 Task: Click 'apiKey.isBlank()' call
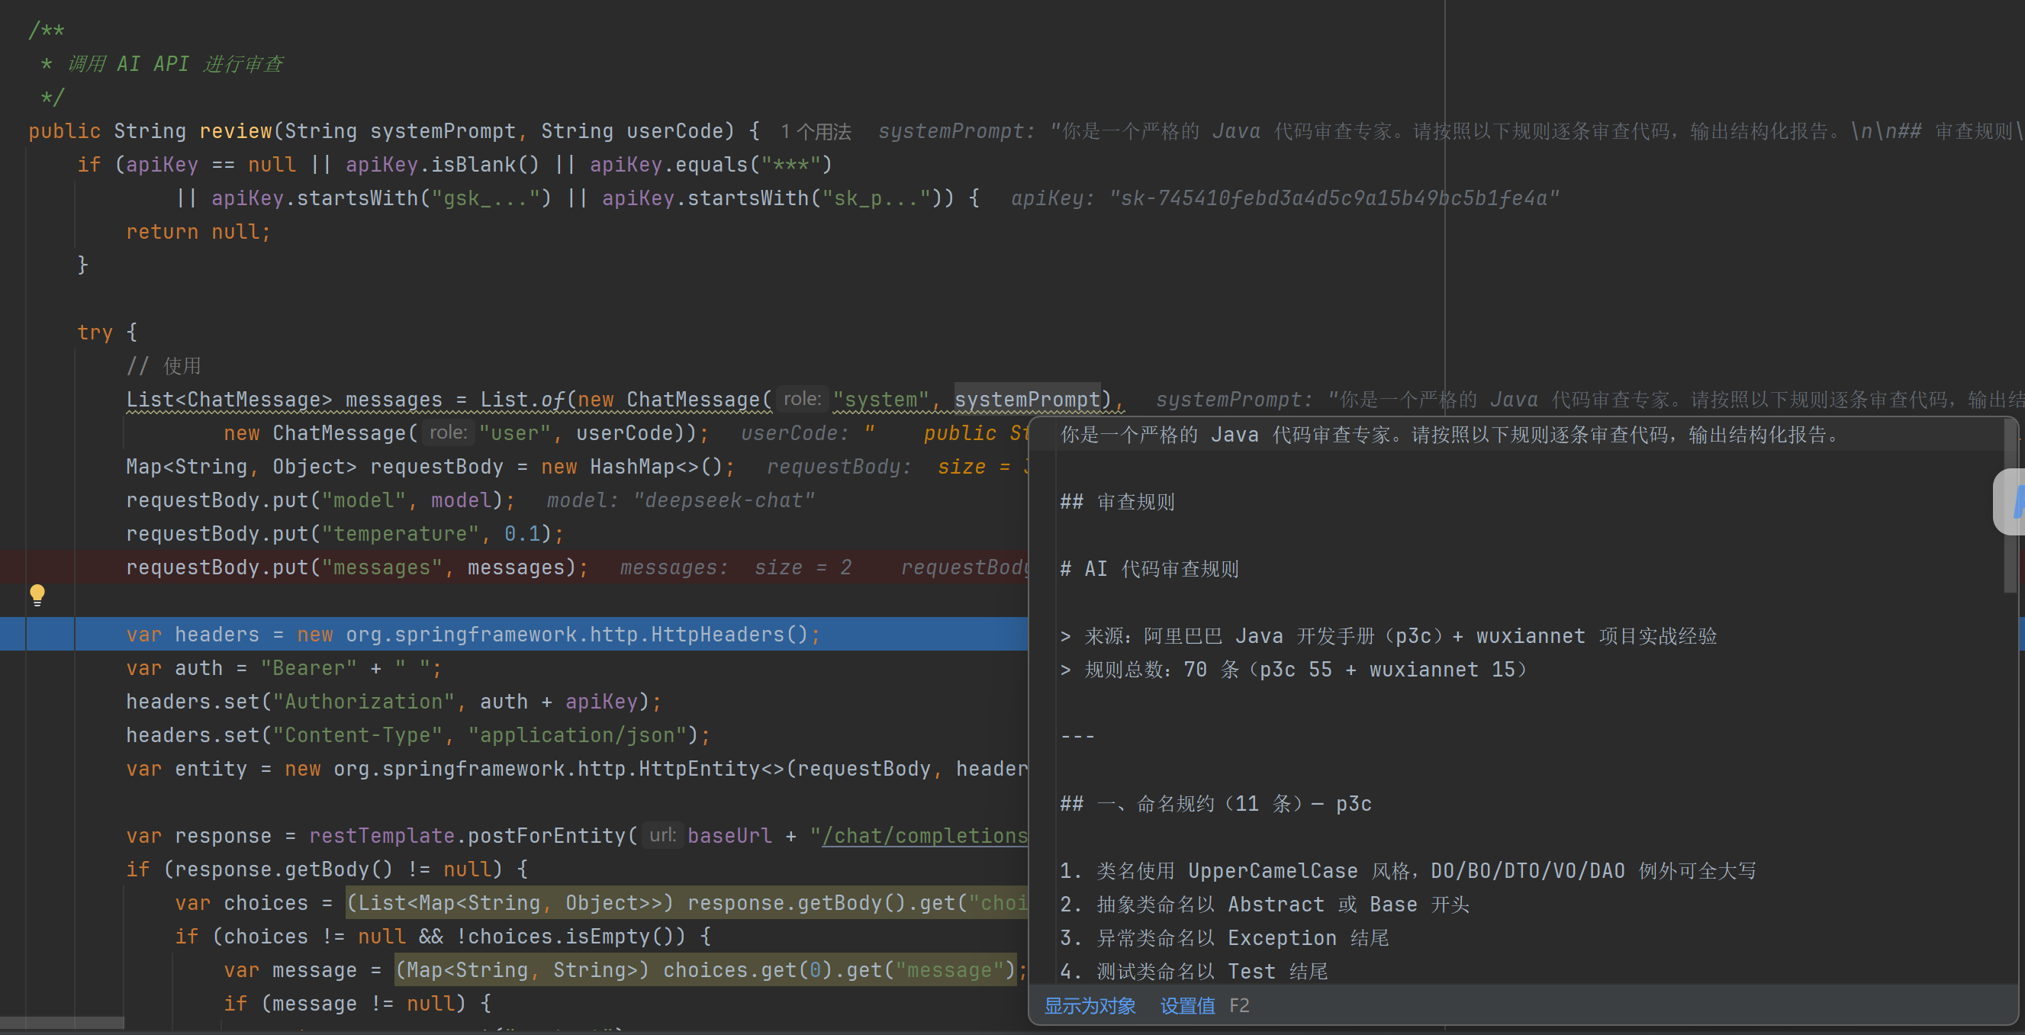pyautogui.click(x=443, y=164)
